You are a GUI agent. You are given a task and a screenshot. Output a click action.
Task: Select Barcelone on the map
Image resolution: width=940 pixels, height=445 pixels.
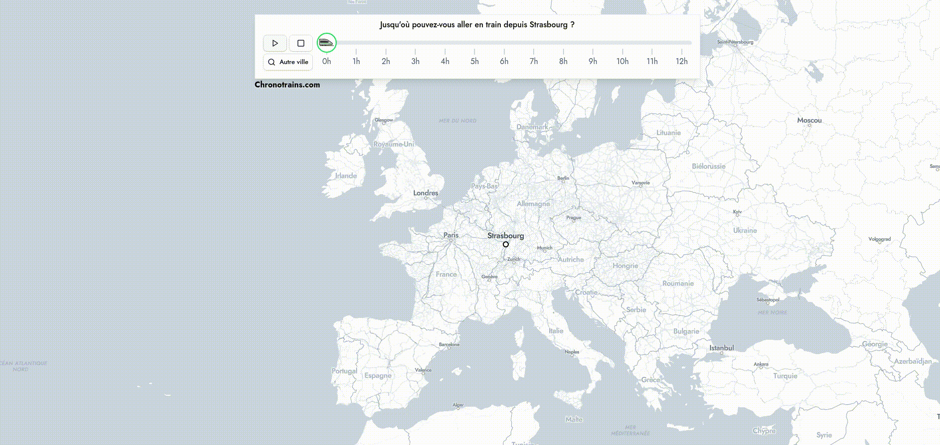pos(449,345)
